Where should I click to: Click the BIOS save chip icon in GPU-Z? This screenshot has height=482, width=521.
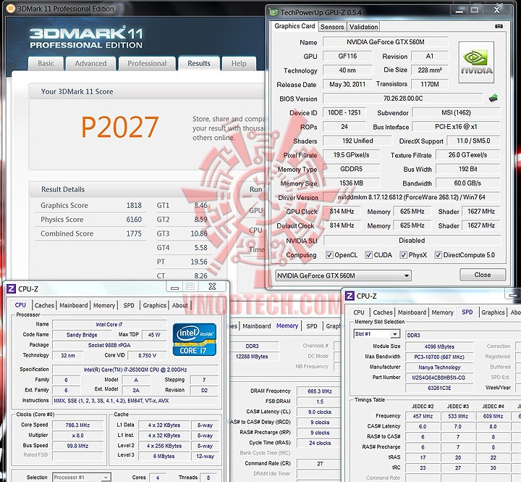coord(494,98)
